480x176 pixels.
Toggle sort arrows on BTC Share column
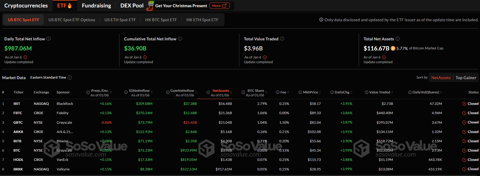(x=266, y=92)
